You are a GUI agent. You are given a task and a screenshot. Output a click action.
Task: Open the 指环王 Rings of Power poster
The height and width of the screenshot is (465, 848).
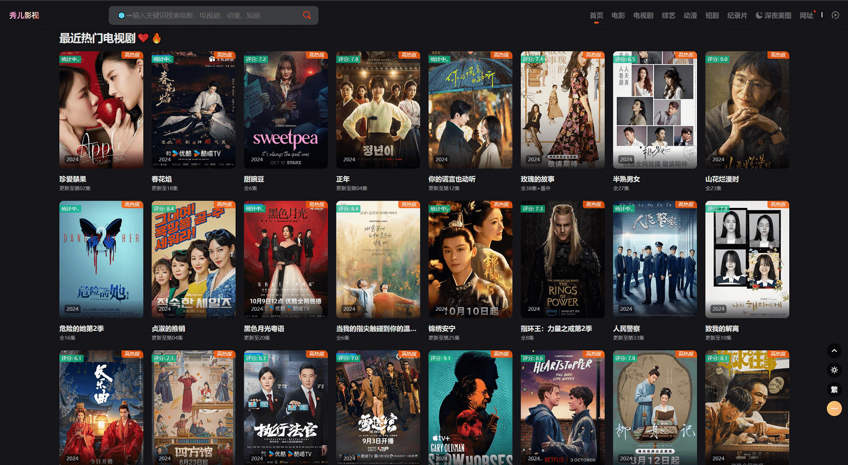click(x=562, y=259)
